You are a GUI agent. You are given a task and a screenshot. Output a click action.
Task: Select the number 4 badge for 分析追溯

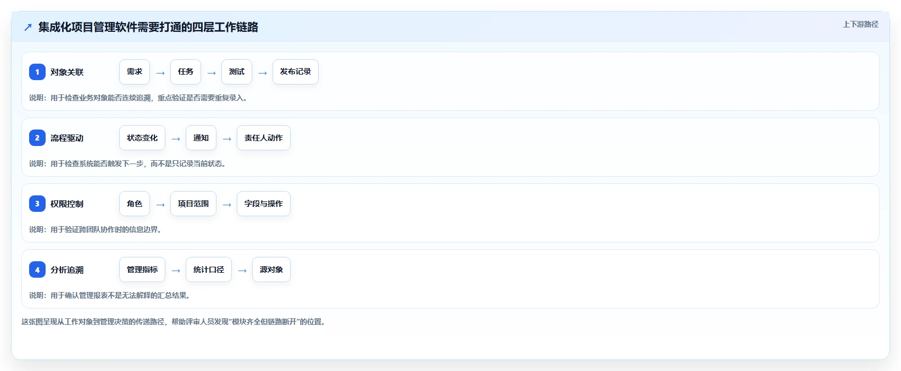point(37,269)
